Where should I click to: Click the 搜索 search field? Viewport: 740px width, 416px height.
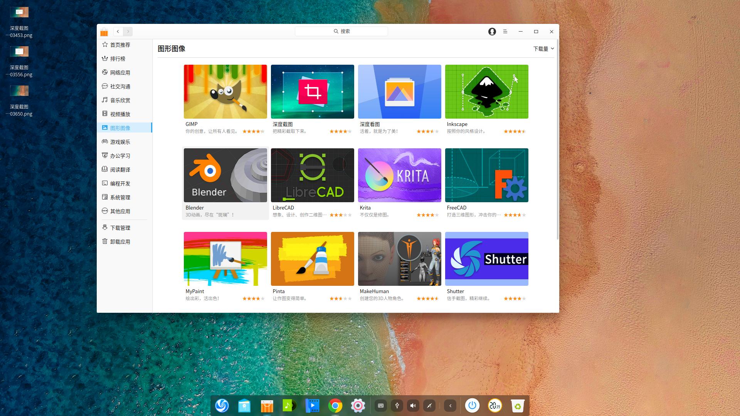341,31
